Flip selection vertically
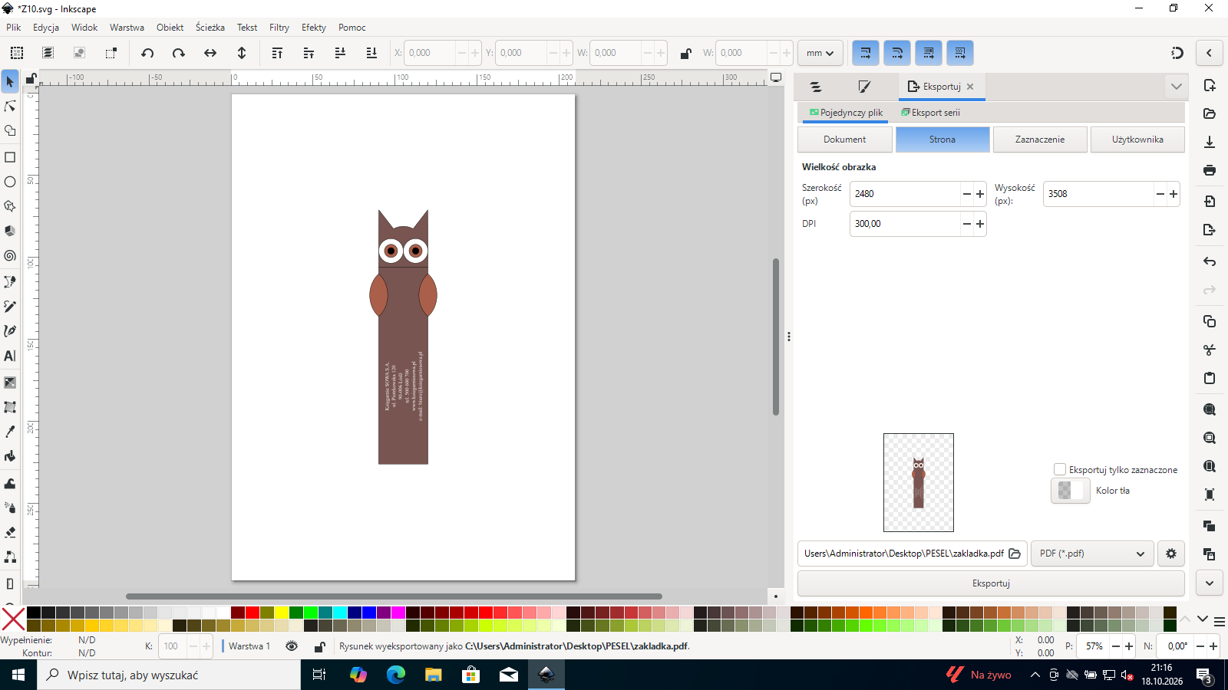Viewport: 1228px width, 690px height. click(x=242, y=53)
